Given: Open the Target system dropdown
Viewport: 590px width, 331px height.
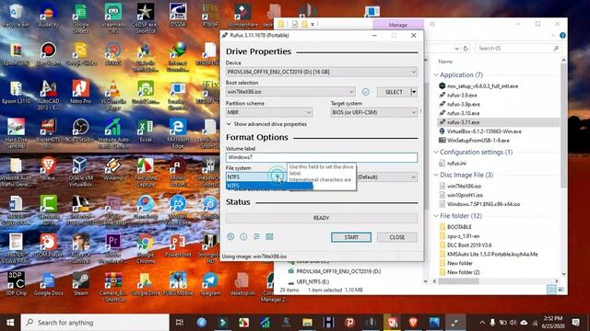Looking at the screenshot, I should [x=374, y=112].
